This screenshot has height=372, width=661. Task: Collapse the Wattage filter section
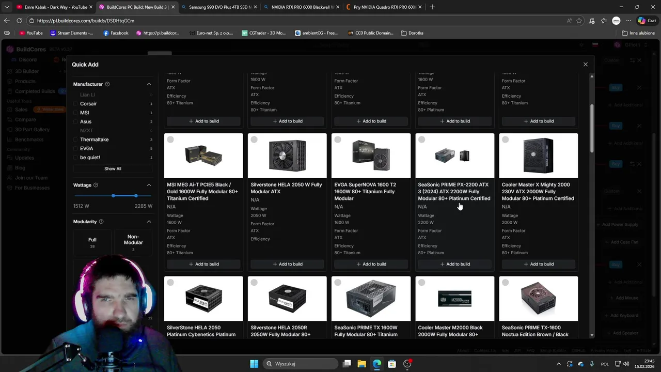(149, 185)
